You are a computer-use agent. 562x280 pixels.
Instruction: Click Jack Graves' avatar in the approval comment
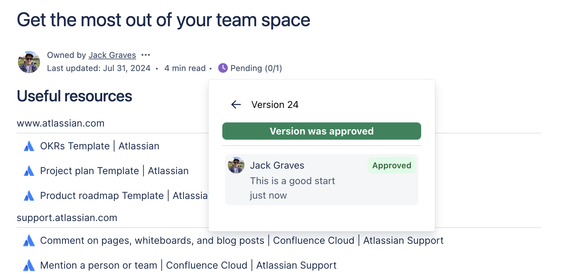pos(236,165)
